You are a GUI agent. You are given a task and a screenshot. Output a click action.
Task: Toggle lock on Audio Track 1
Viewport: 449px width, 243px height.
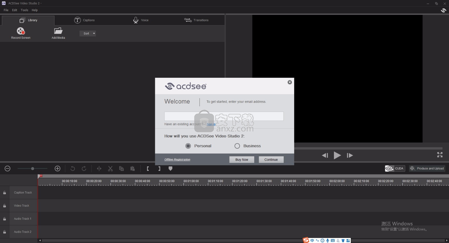(x=4, y=219)
